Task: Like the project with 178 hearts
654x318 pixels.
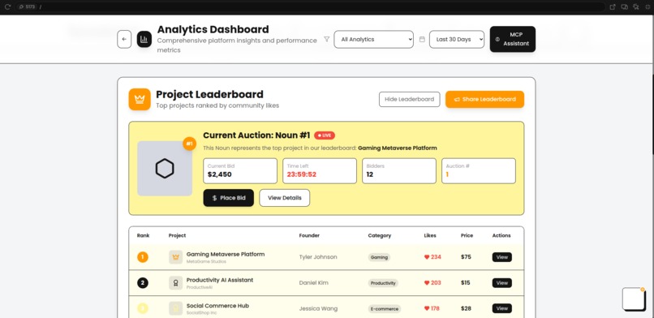Action: [432, 309]
